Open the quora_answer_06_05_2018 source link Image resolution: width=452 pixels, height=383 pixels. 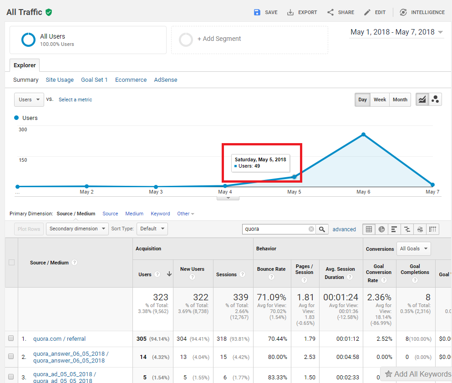tap(71, 357)
